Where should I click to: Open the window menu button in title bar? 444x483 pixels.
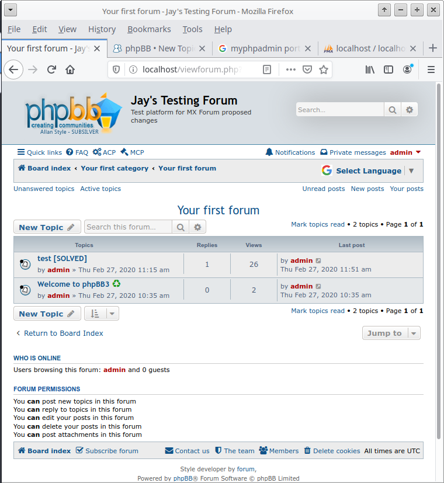tap(11, 10)
